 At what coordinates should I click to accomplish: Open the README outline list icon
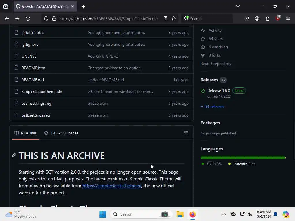(186, 133)
